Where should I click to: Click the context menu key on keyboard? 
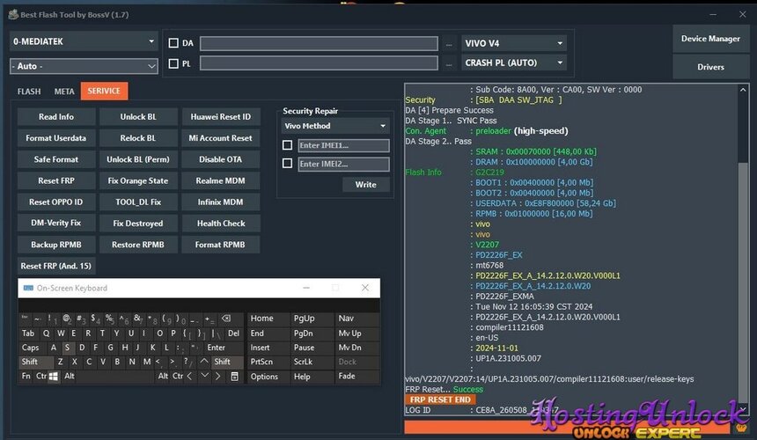click(x=235, y=377)
